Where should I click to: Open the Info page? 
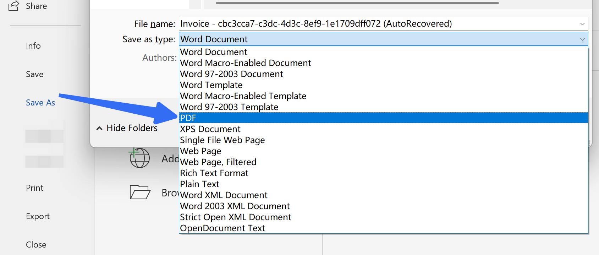click(33, 46)
